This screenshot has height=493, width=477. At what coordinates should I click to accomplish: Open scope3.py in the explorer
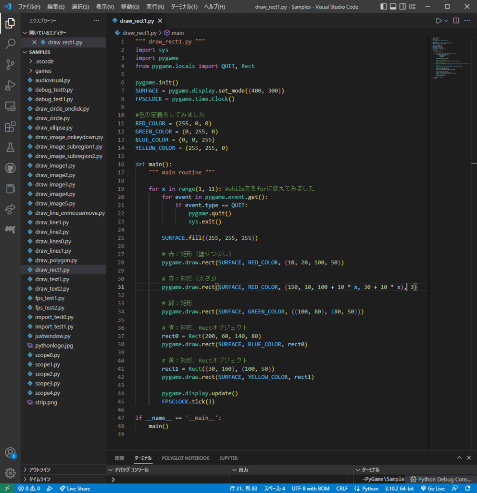pos(63,383)
